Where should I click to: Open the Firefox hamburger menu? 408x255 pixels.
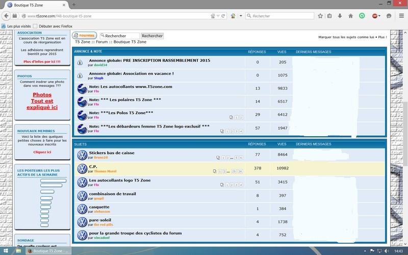(401, 16)
